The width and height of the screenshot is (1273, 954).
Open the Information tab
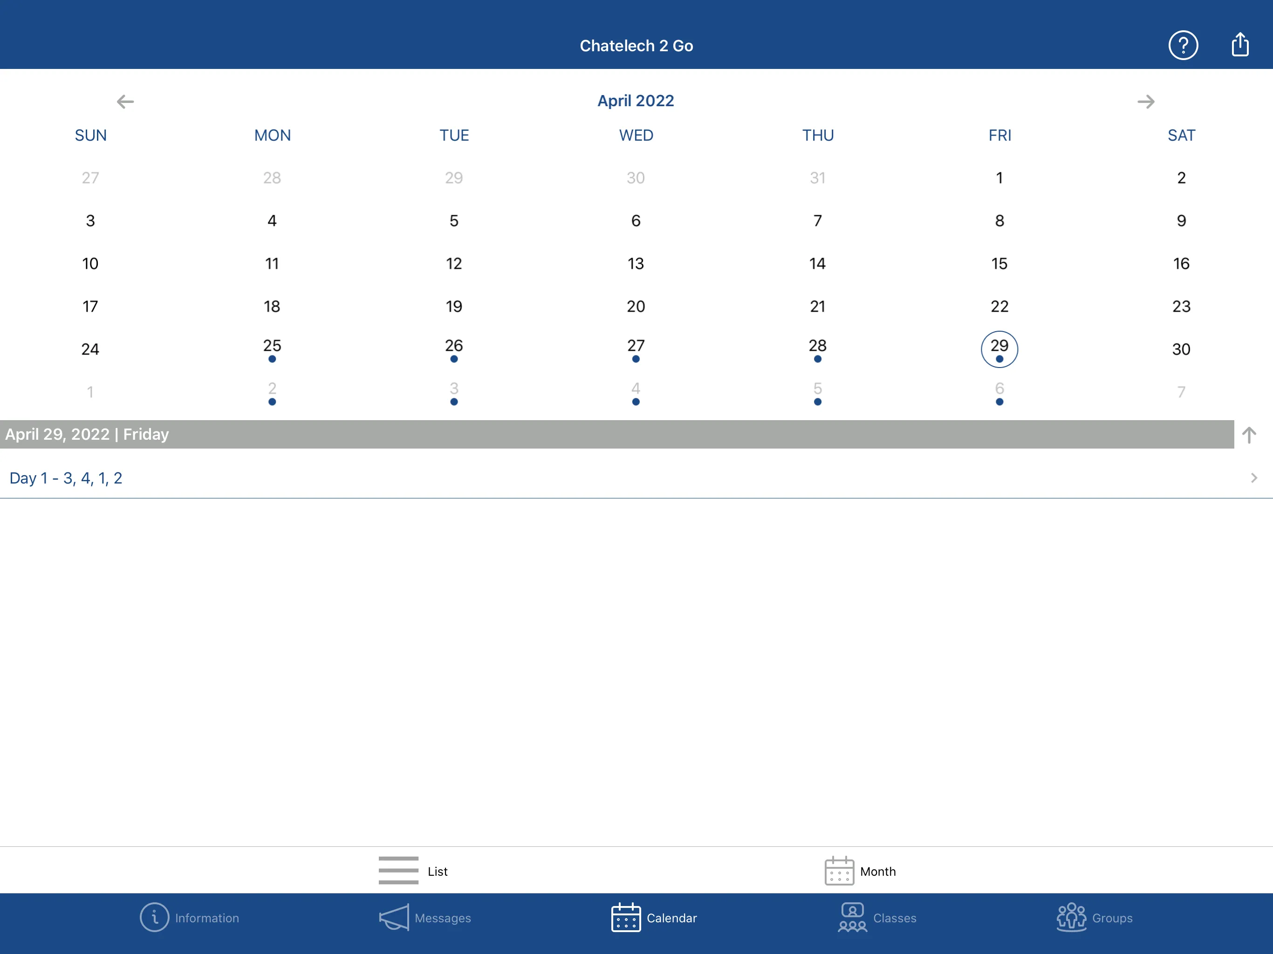189,917
